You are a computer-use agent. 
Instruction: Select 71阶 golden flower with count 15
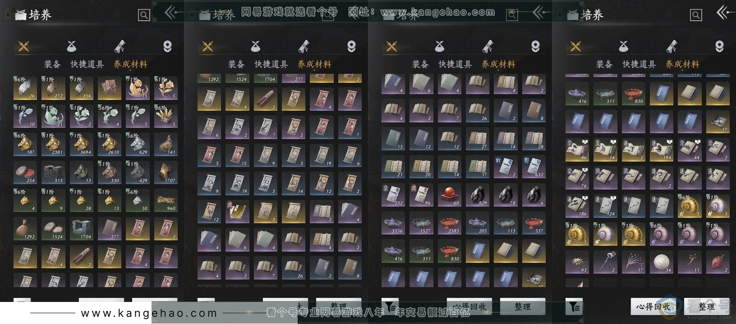[x=138, y=88]
